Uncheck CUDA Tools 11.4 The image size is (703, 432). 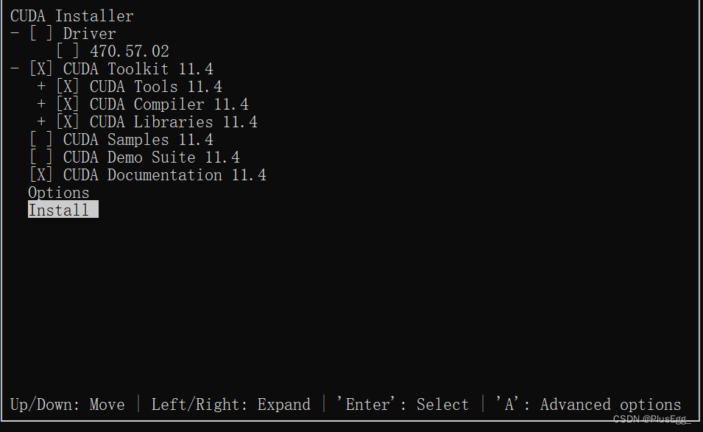[x=68, y=86]
